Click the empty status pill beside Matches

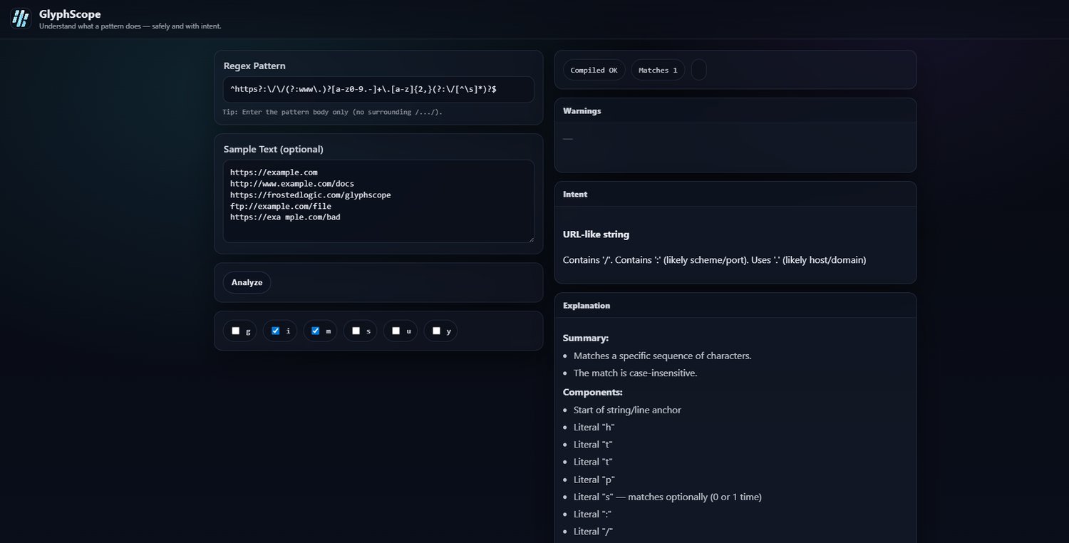coord(698,70)
